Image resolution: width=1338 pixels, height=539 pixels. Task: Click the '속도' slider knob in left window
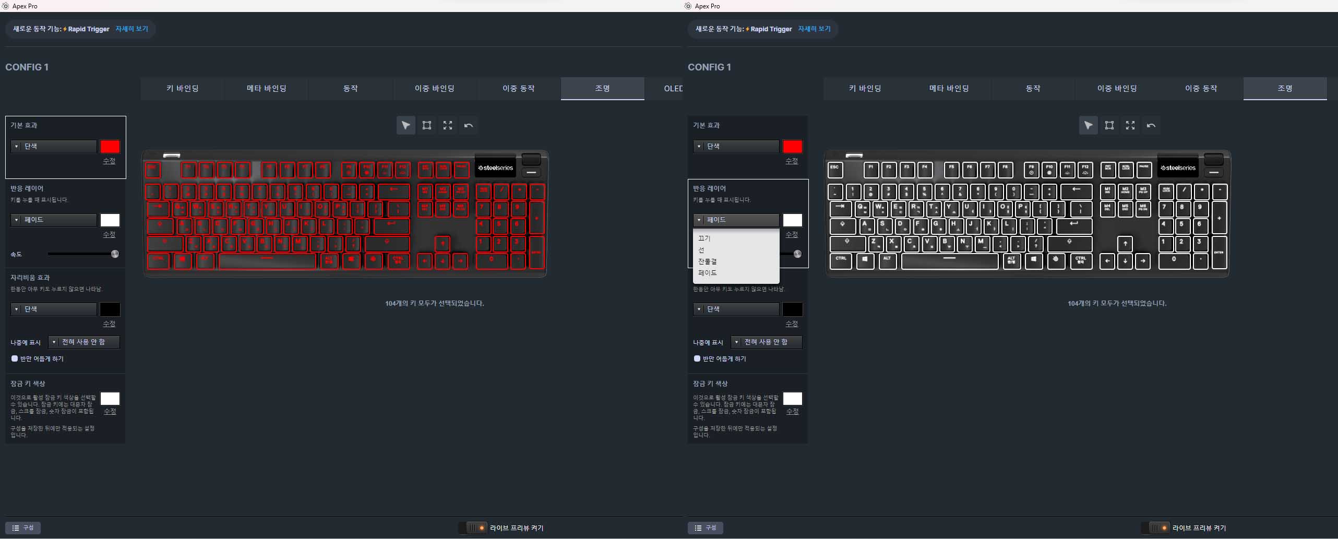click(x=115, y=254)
